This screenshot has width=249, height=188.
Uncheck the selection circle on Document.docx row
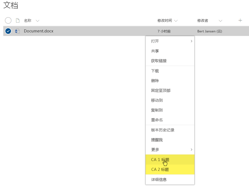point(8,31)
